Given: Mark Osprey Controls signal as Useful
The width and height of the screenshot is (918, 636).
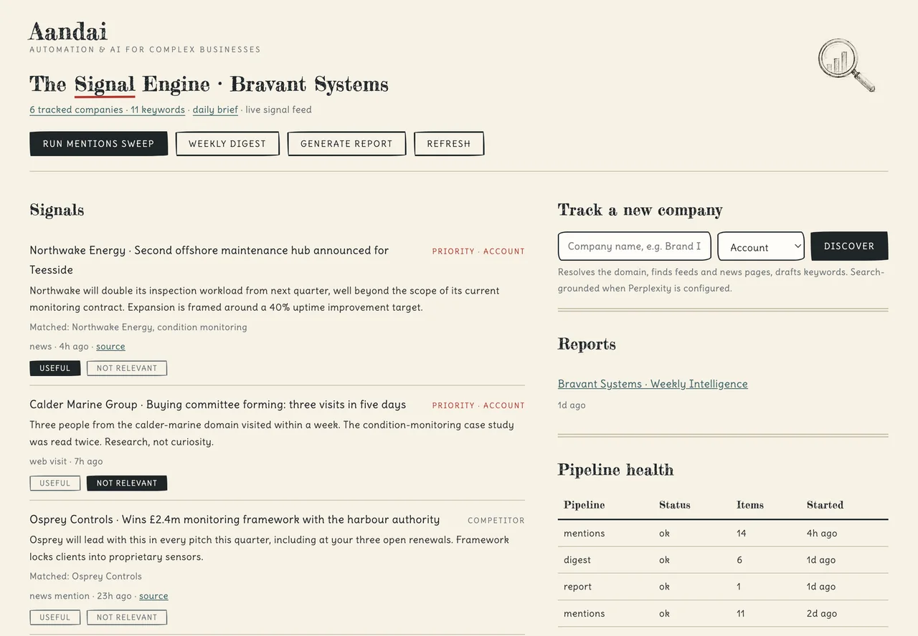Looking at the screenshot, I should tap(55, 617).
